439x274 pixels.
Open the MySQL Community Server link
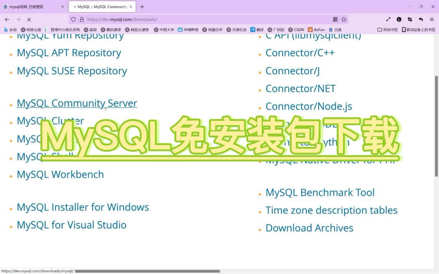[77, 103]
